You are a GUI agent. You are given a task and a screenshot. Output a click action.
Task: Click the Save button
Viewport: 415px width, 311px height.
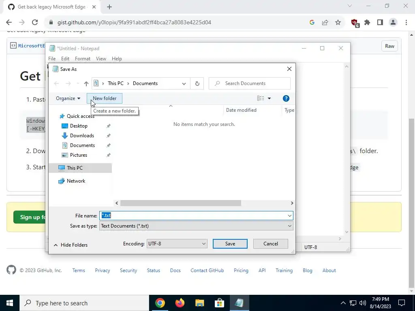click(230, 243)
